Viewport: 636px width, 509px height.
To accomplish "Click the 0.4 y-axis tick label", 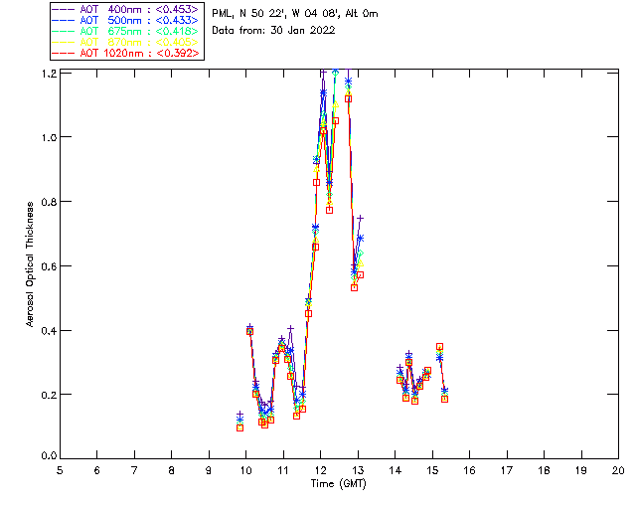I will tap(49, 331).
